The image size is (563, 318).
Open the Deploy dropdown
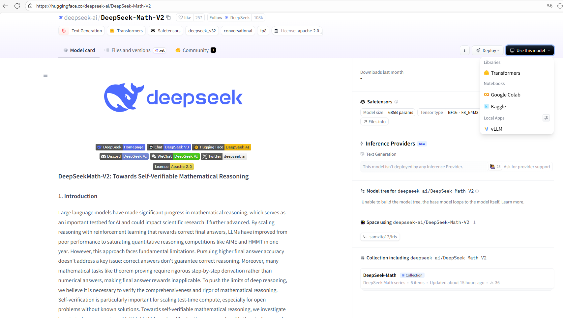coord(488,50)
